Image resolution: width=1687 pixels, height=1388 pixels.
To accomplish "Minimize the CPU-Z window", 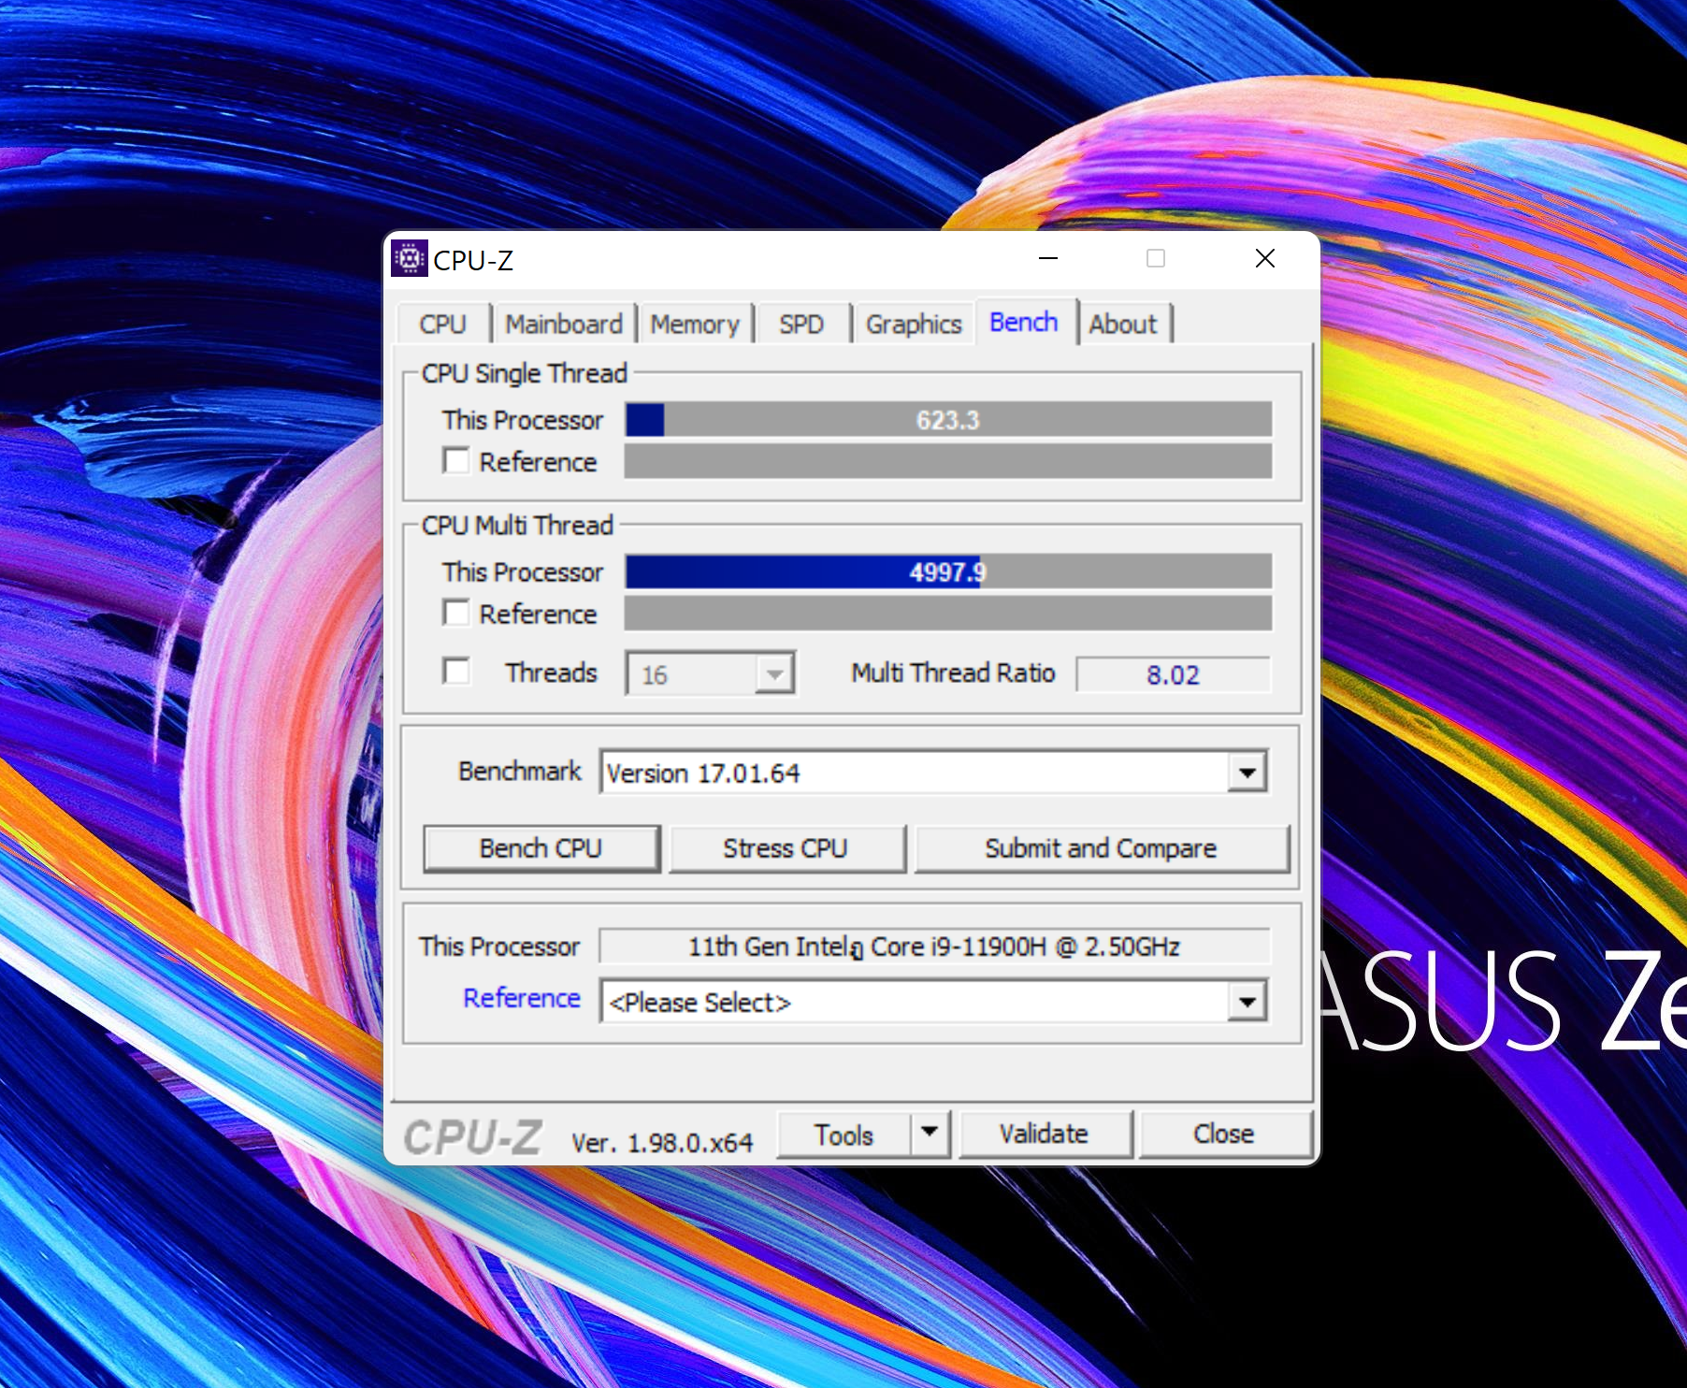I will click(x=1048, y=258).
